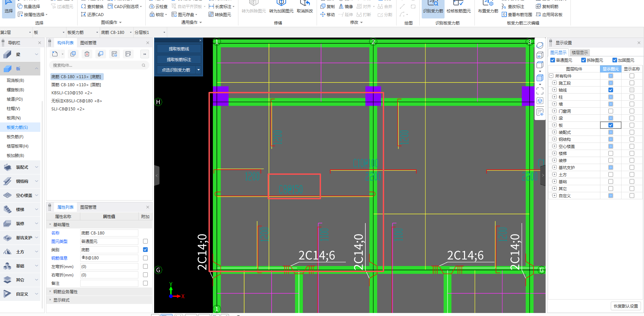Select 现浇板(B) in the navigation list
644x316 pixels.
15,81
